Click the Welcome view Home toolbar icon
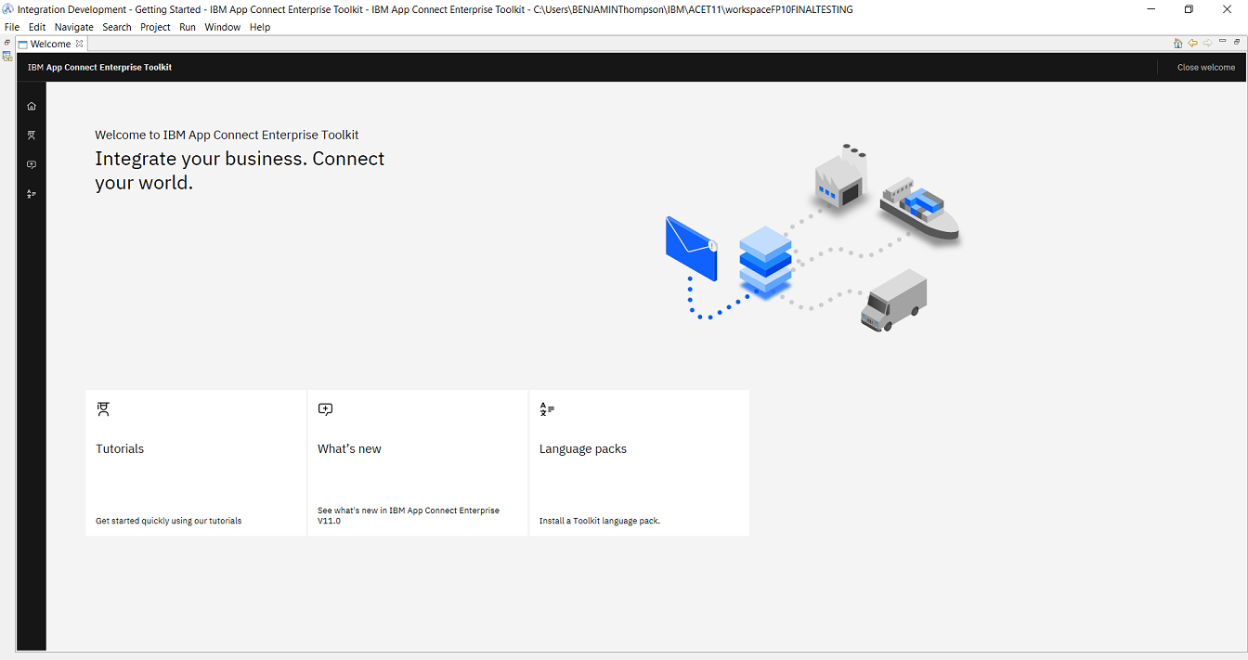1248x660 pixels. coord(1177,43)
